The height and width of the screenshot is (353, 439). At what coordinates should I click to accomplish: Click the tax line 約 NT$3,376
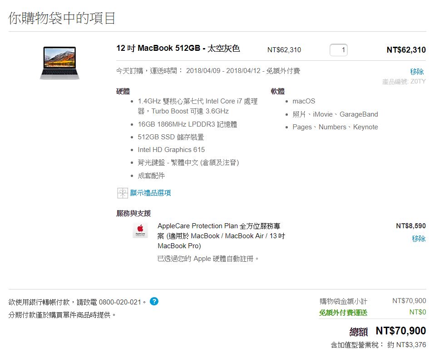click(x=407, y=345)
